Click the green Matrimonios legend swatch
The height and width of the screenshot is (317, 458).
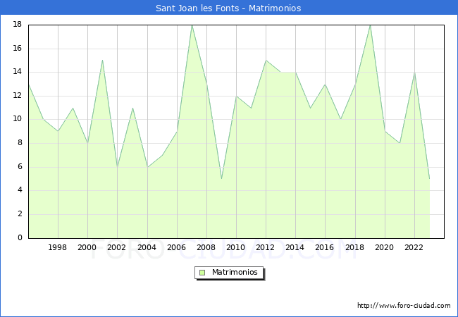pos(202,273)
